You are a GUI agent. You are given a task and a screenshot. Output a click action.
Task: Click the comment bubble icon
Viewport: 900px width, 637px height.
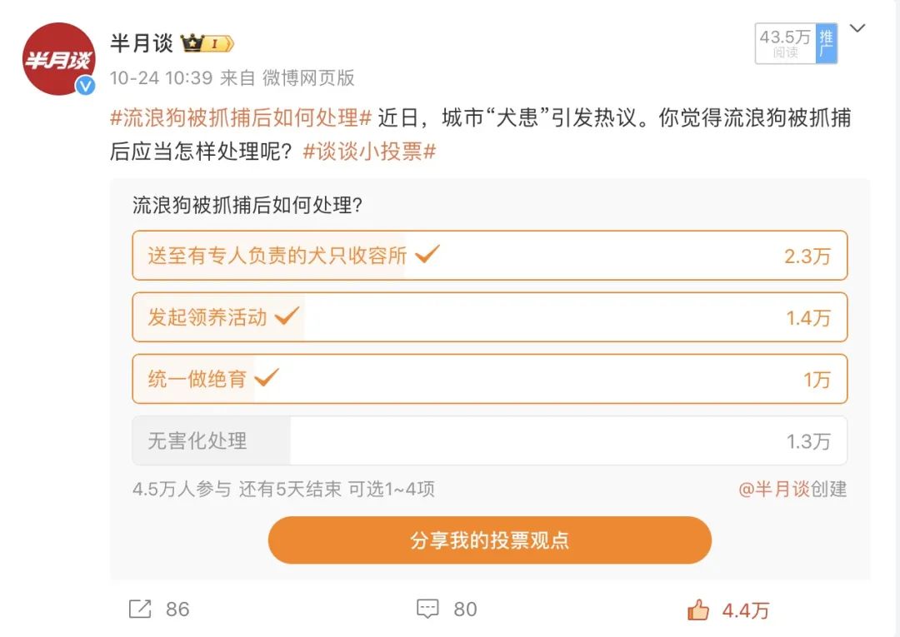(427, 609)
